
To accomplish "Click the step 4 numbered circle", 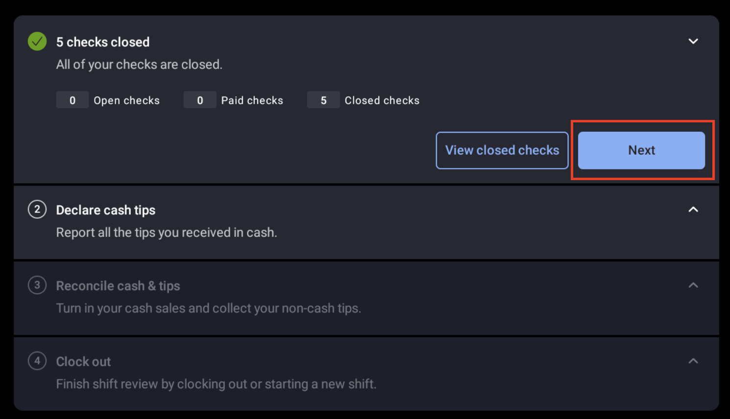I will point(37,361).
